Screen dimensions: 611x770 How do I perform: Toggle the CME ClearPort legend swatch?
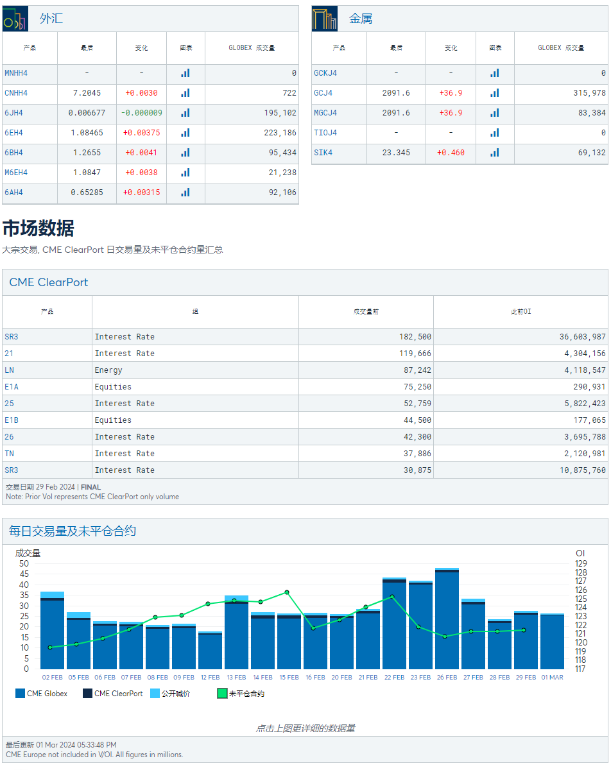(x=87, y=694)
